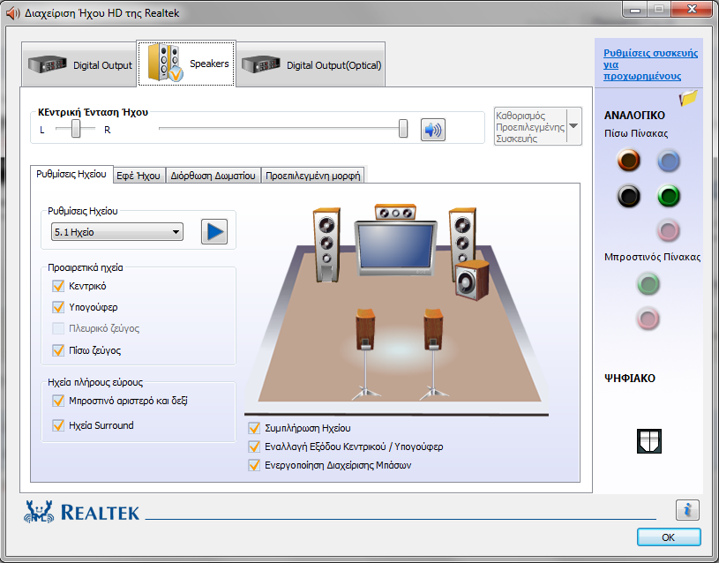The image size is (719, 563).
Task: Open Καθορισμός Προεπιλεγμένης Συσκευής dropdown arrow
Action: (573, 126)
